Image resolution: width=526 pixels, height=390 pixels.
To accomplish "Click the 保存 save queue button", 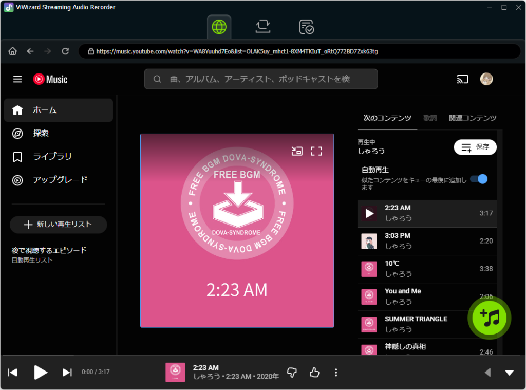I will tap(475, 147).
